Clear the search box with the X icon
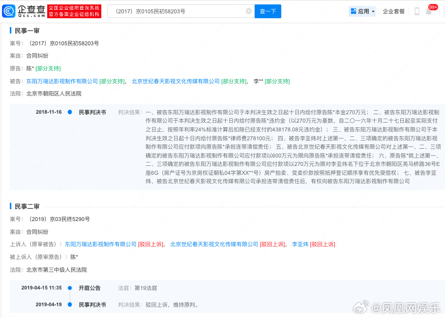The image size is (445, 318). coord(249,11)
